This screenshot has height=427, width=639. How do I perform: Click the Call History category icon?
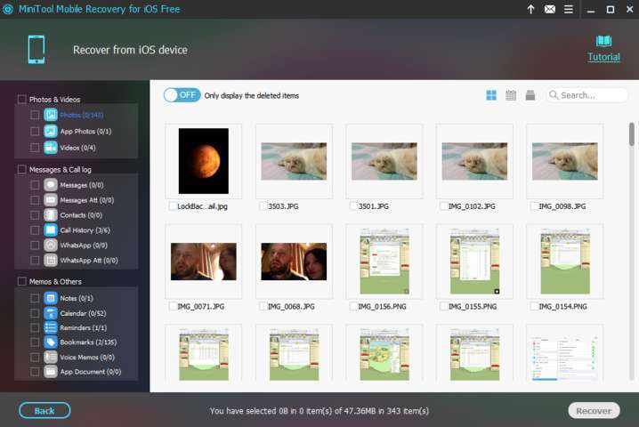tap(51, 230)
